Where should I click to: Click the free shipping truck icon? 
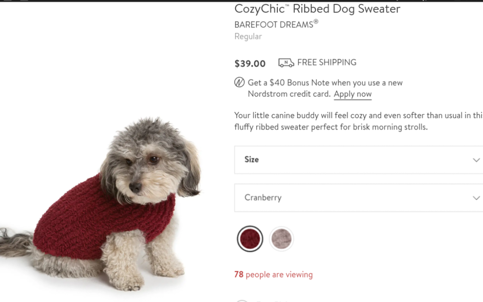coord(286,63)
